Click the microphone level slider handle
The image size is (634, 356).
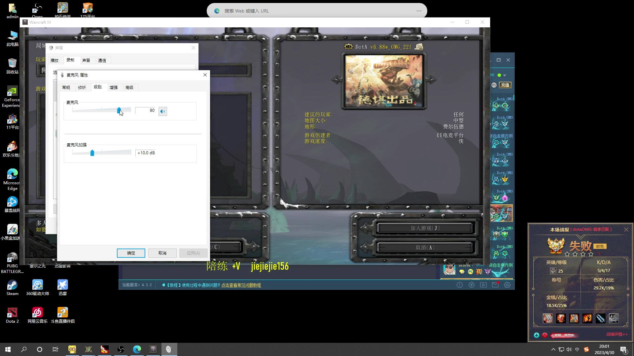click(119, 110)
